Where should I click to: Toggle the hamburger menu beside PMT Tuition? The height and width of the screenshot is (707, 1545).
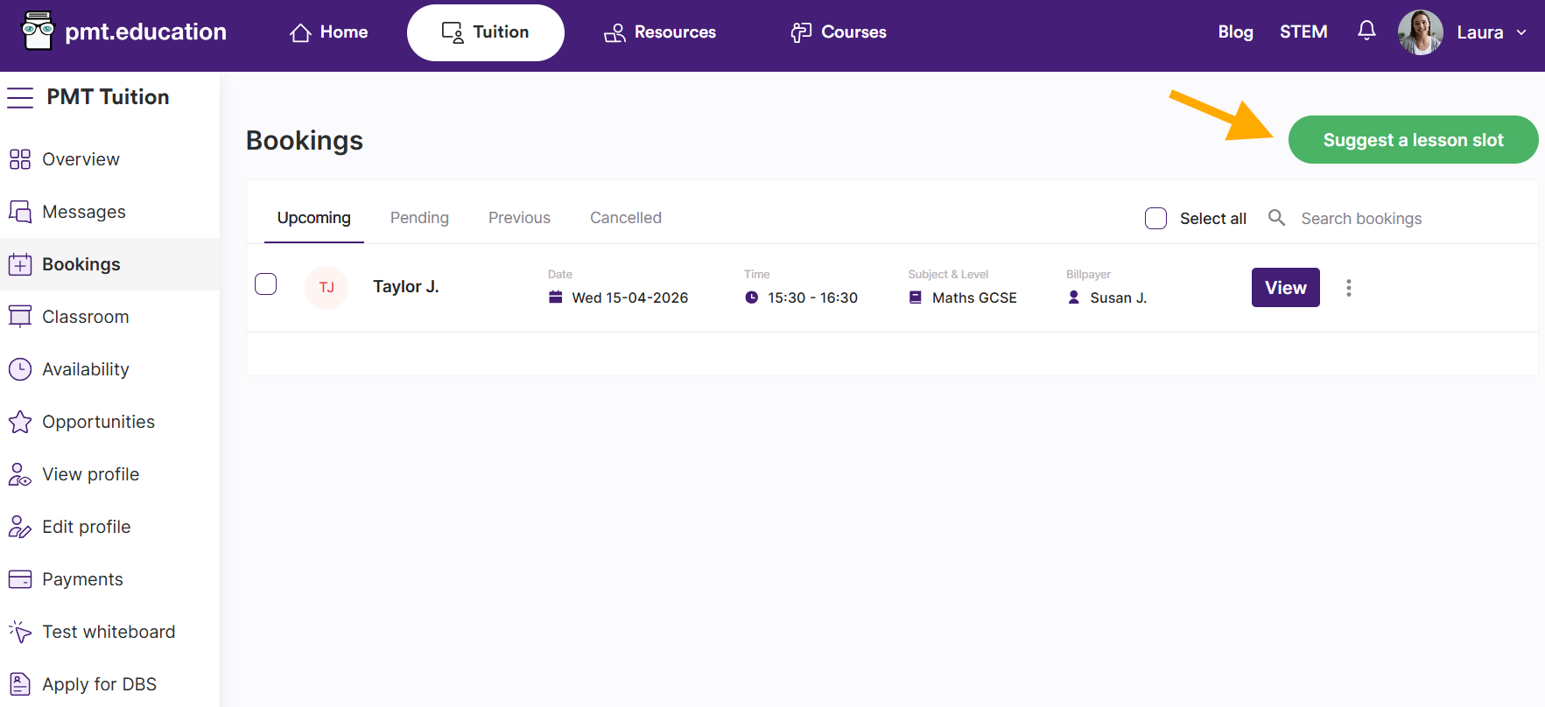click(20, 97)
